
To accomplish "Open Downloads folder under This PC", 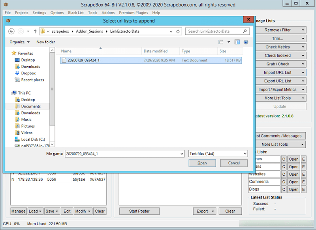I will (31, 113).
